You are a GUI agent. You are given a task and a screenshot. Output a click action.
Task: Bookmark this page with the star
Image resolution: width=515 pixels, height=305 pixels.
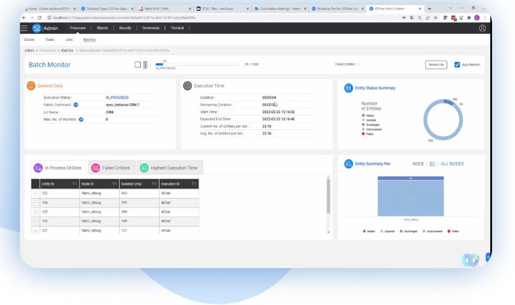[x=435, y=18]
